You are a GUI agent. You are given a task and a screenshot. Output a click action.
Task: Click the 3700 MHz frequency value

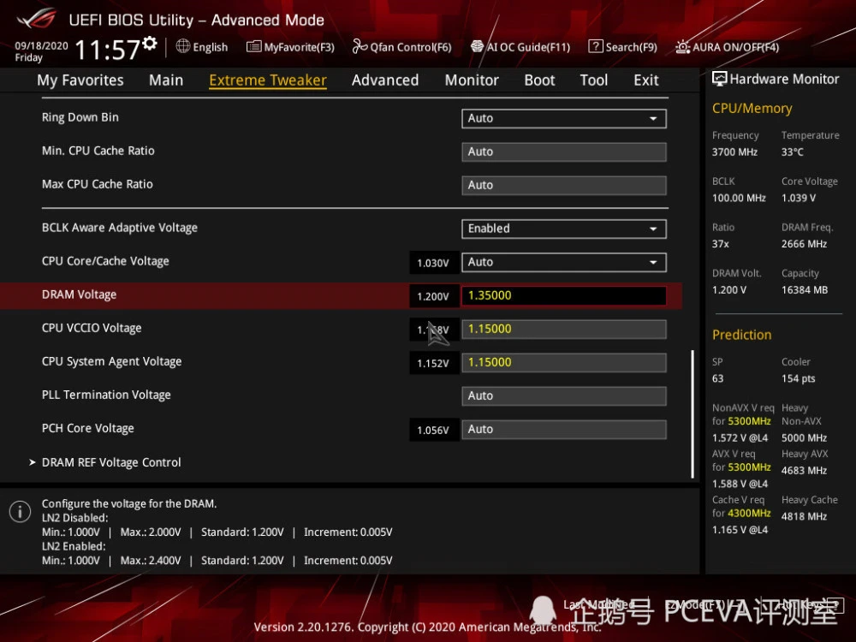tap(734, 152)
